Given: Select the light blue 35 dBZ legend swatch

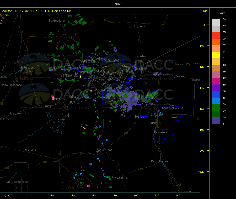Looking at the screenshot, I should [216, 101].
